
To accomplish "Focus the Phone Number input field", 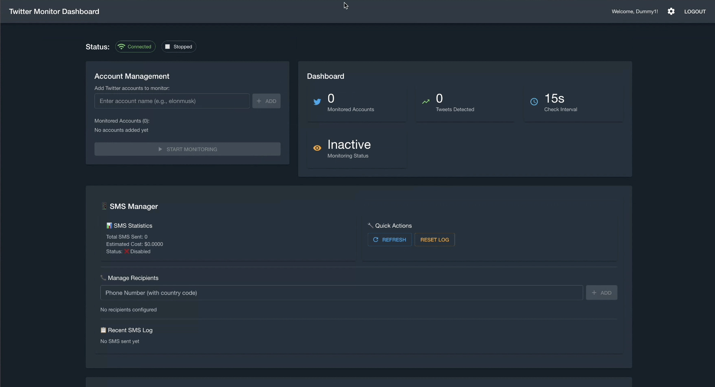I will pos(342,293).
